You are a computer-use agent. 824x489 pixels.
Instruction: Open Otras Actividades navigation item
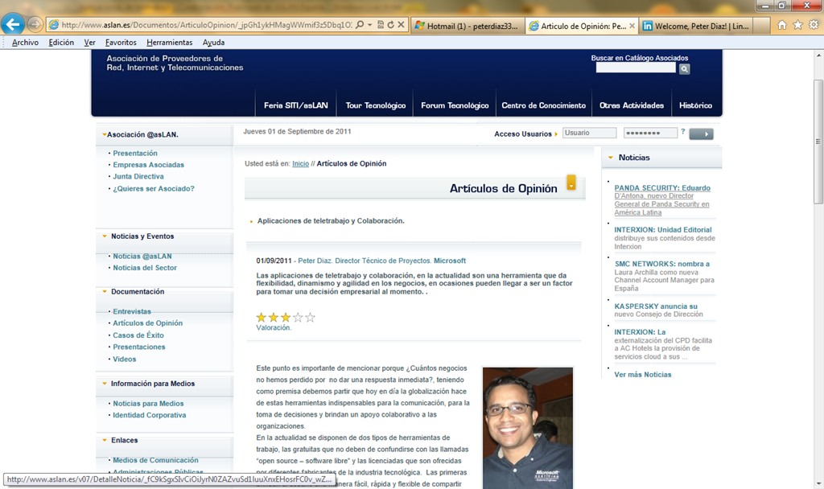click(631, 105)
